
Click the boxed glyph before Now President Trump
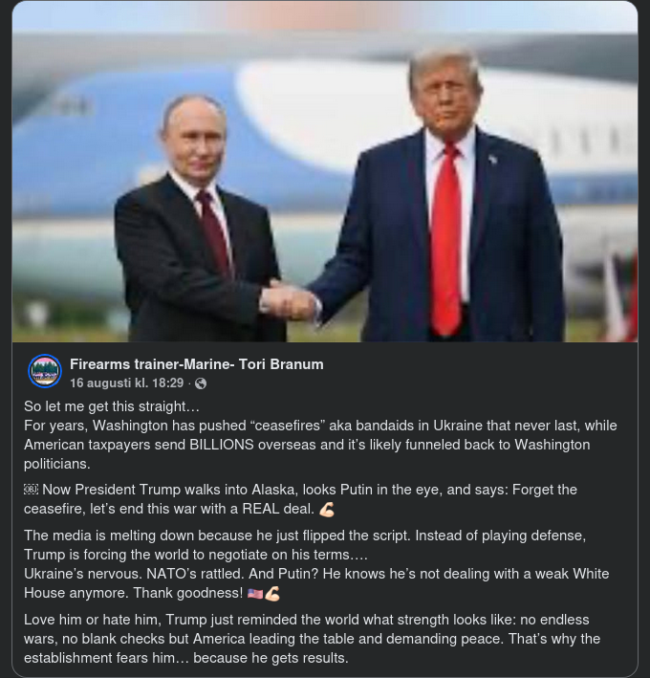32,490
